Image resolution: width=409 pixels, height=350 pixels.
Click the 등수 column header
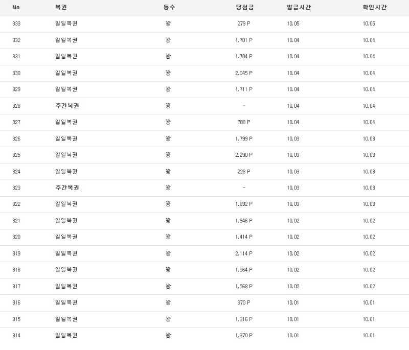point(168,8)
